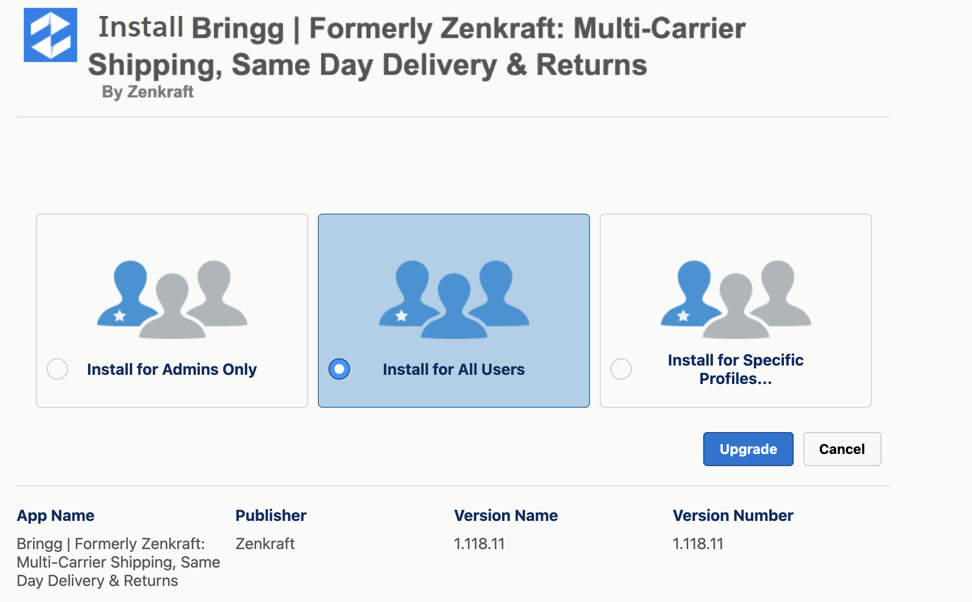Cancel the package installation
The image size is (972, 602).
click(x=842, y=449)
